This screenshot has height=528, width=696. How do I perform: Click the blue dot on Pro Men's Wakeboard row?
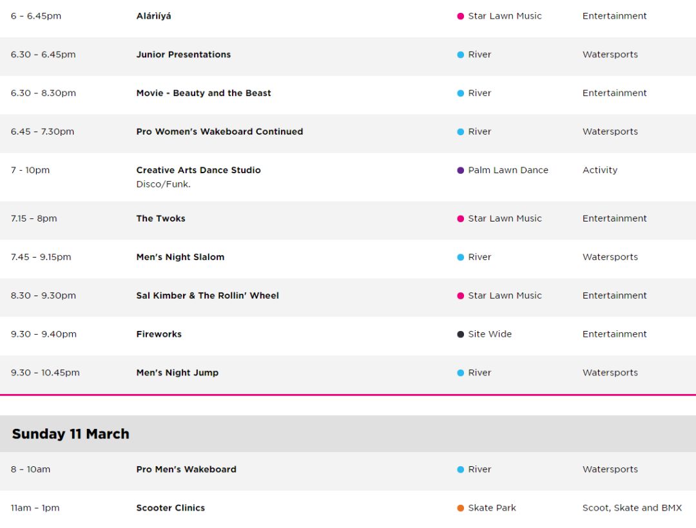pos(460,470)
